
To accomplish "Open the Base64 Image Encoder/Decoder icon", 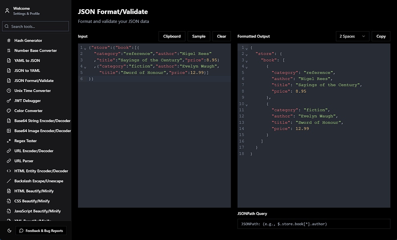I will coord(9,131).
